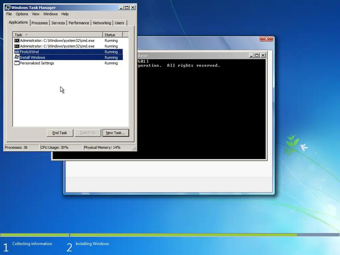The height and width of the screenshot is (255, 340).
Task: Click the End Task button
Action: point(60,133)
